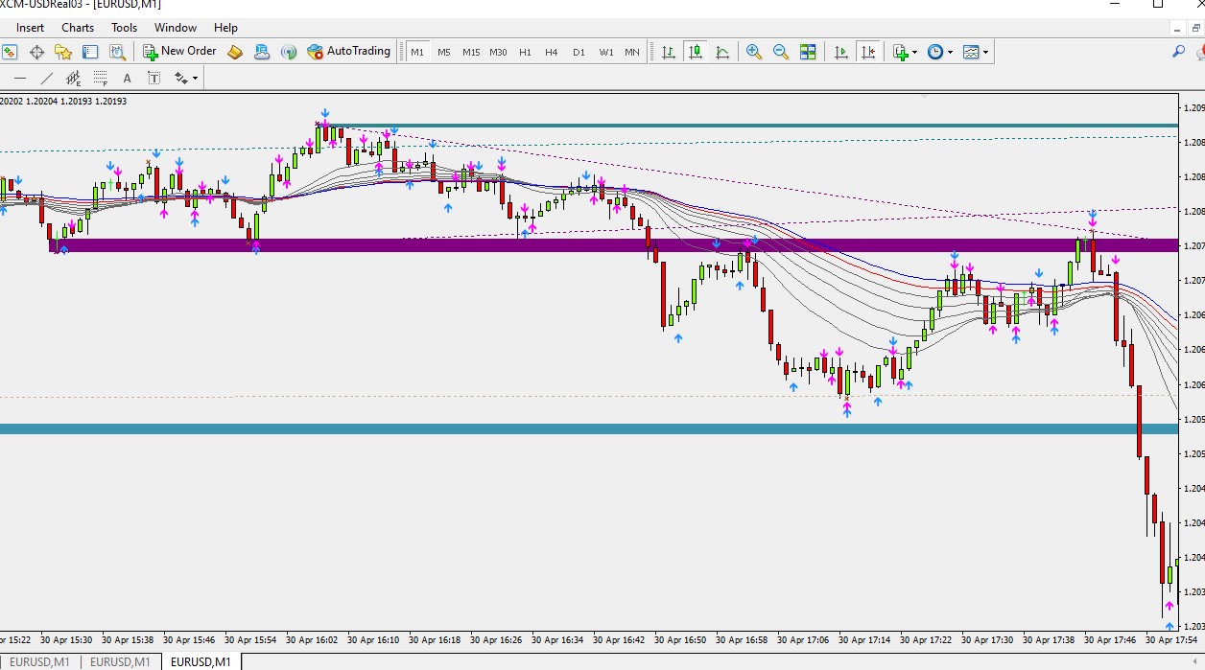Screen dimensions: 1205x670
Task: Open the Market Watch panel icon
Action: tap(10, 52)
